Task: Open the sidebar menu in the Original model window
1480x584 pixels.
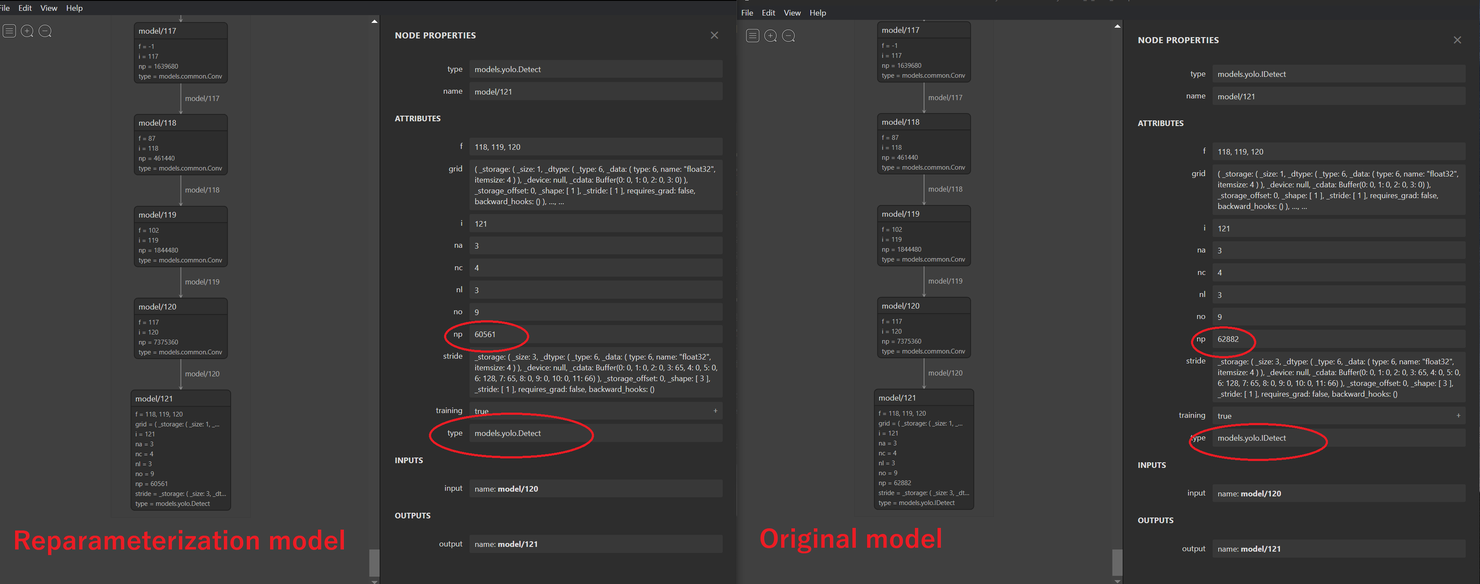Action: tap(753, 35)
